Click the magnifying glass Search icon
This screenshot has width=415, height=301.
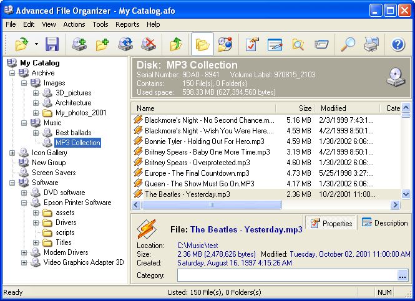pos(348,44)
